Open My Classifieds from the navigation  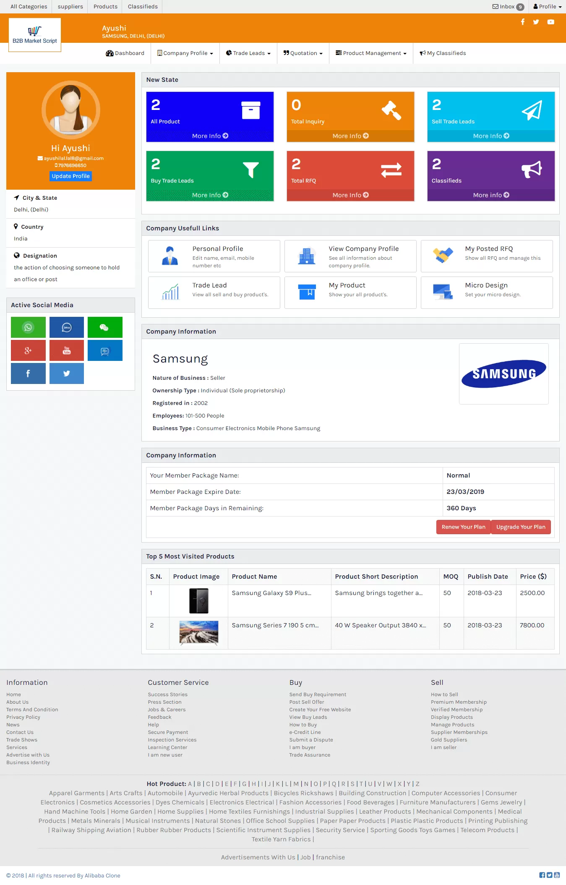[x=443, y=53]
